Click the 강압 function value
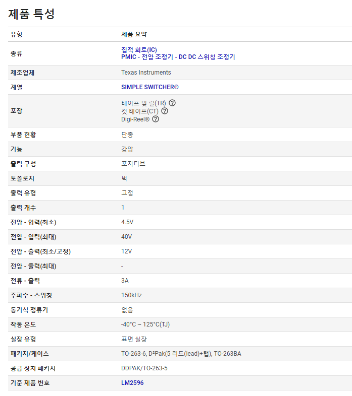Image resolution: width=352 pixels, height=396 pixels. tap(127, 149)
